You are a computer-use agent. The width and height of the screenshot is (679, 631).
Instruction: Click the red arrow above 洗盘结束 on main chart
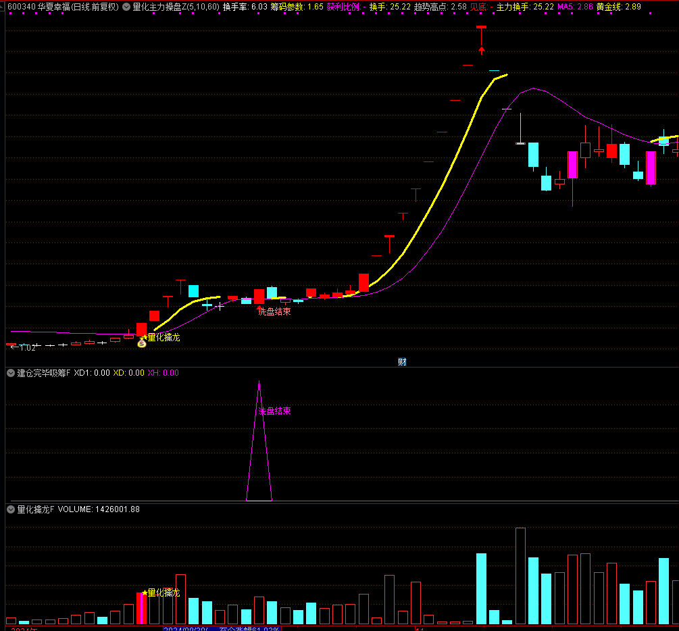click(x=259, y=307)
